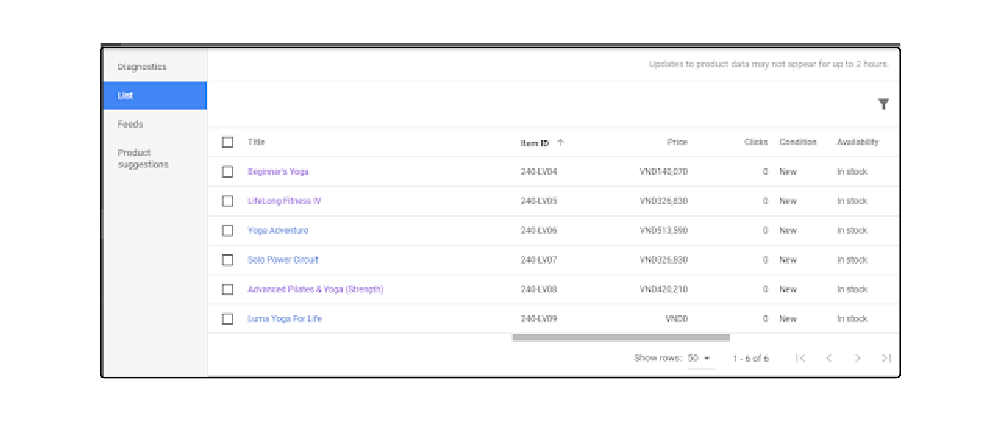Open the Luma Yoga For Life link

[284, 319]
